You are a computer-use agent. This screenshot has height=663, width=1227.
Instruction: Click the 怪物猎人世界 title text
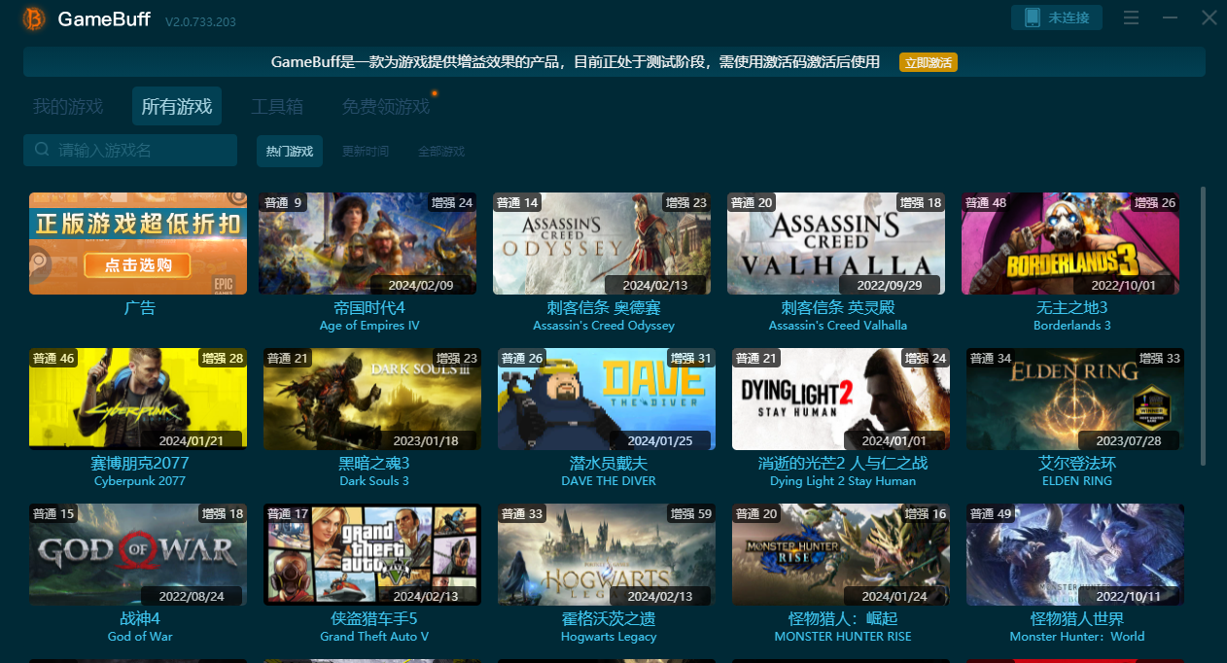[x=1077, y=619]
